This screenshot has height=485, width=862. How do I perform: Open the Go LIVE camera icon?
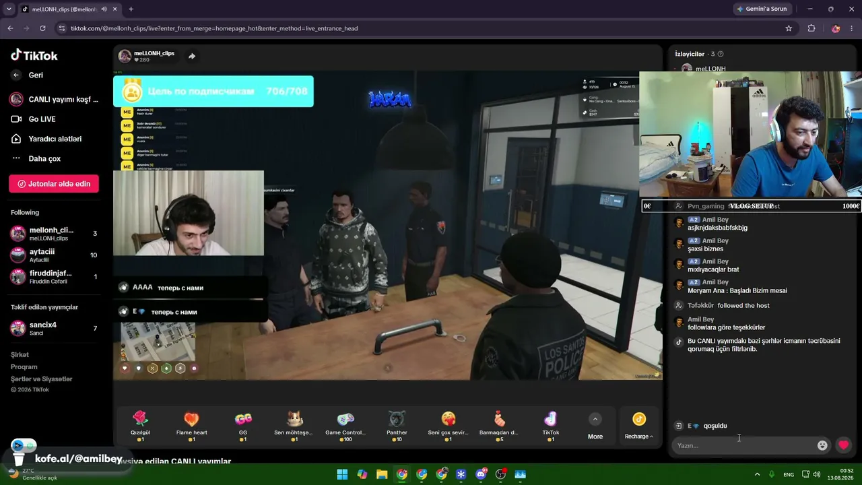[16, 119]
